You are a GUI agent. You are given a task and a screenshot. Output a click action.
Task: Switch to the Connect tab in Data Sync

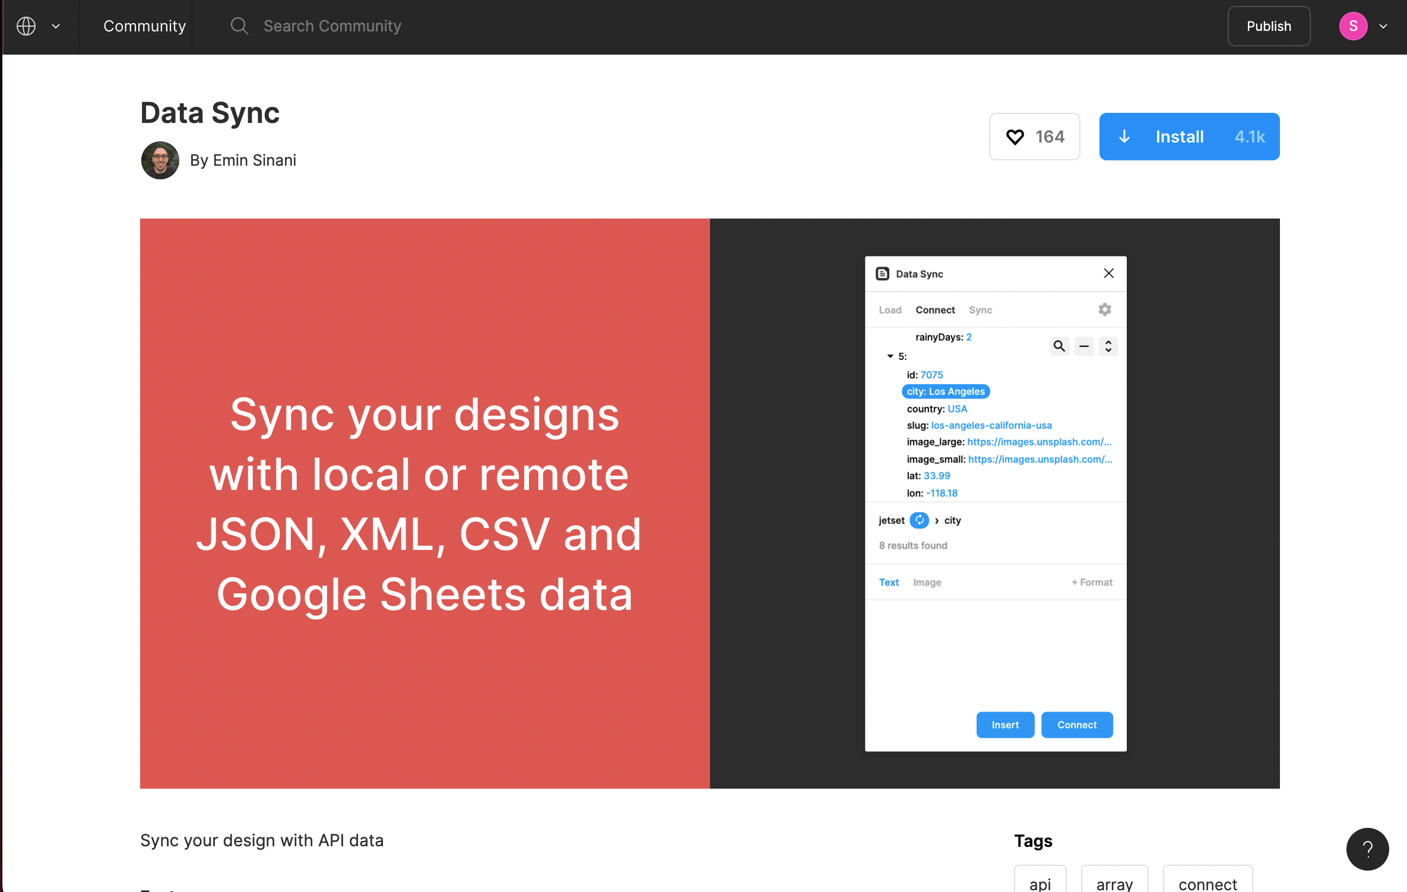(933, 309)
